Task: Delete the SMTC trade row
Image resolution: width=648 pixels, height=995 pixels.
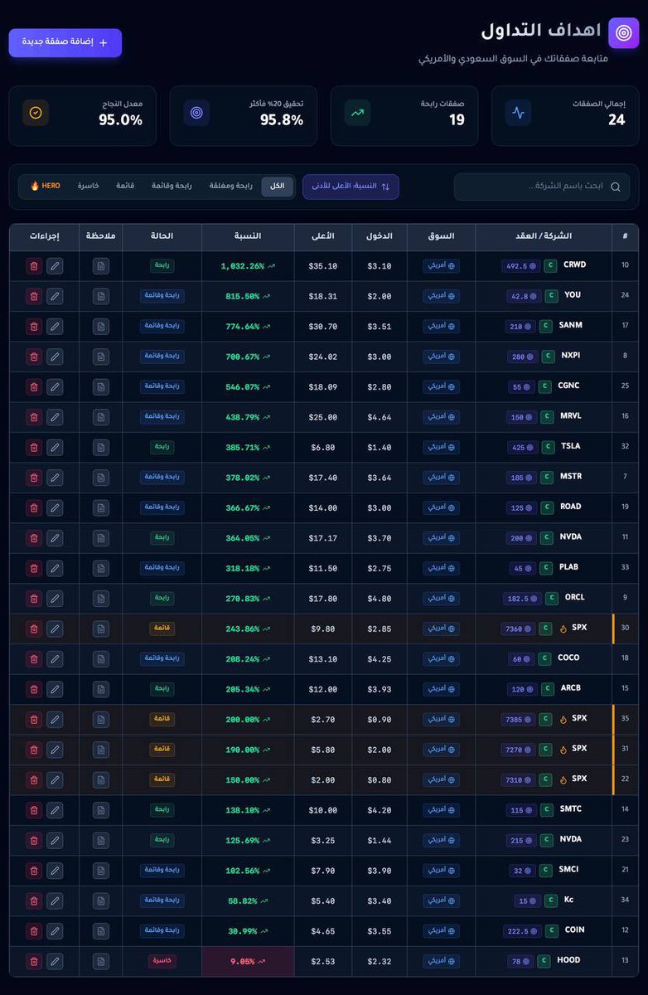Action: (34, 811)
